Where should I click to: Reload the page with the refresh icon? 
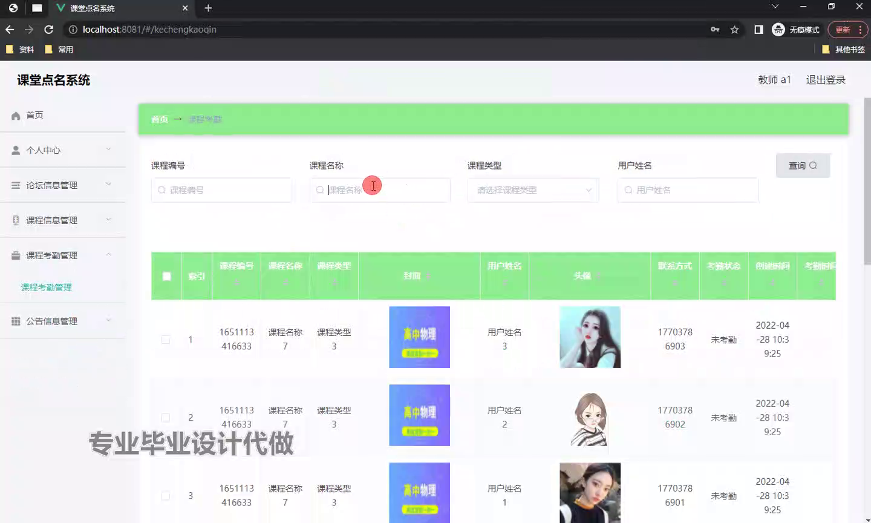(x=49, y=29)
